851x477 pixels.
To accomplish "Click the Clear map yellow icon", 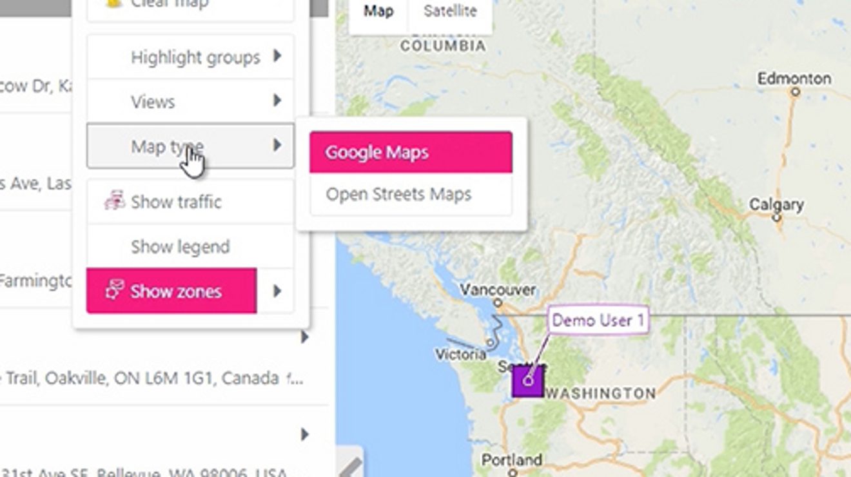I will pyautogui.click(x=112, y=3).
